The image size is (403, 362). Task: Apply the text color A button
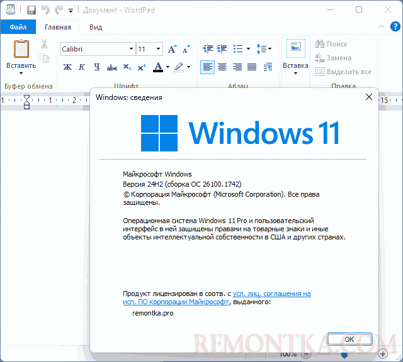[158, 67]
